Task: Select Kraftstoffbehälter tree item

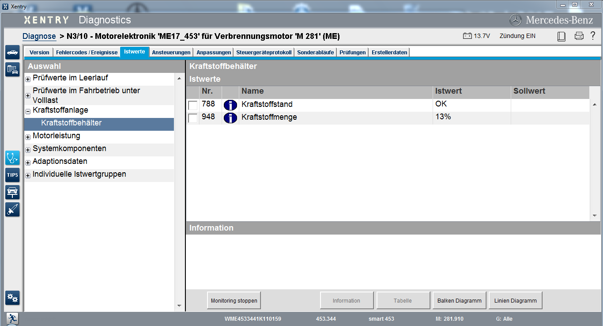Action: click(x=99, y=124)
